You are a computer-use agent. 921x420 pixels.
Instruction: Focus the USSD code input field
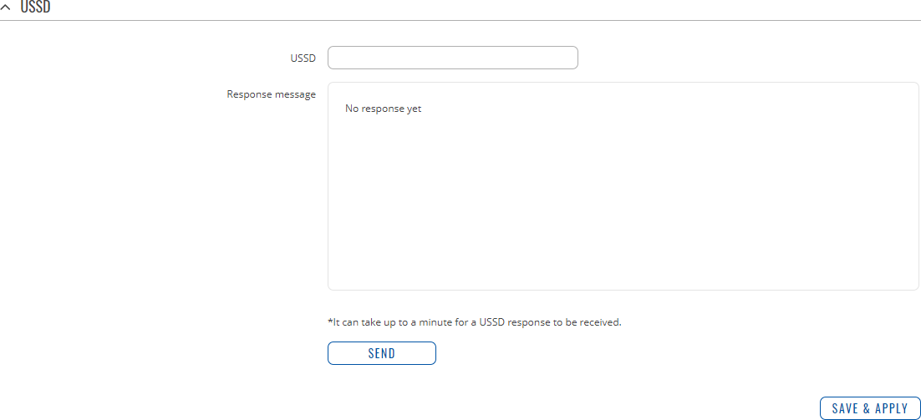pos(452,58)
